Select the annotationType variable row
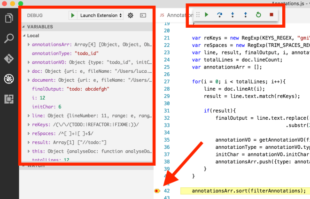This screenshot has height=199, width=310. 87,54
